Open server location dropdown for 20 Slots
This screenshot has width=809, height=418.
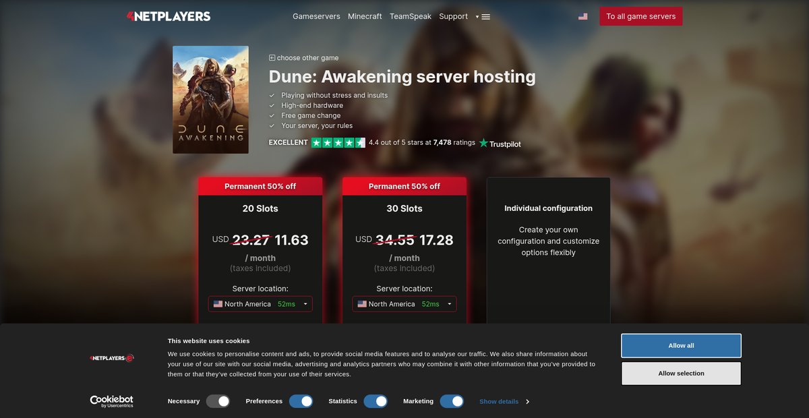coord(260,304)
